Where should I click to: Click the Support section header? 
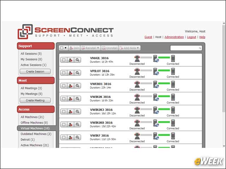coord(36,46)
